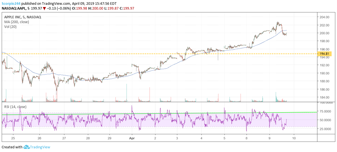Click the APPLE INC, 5, NASDAQ chart title
The width and height of the screenshot is (337, 152).
(23, 17)
